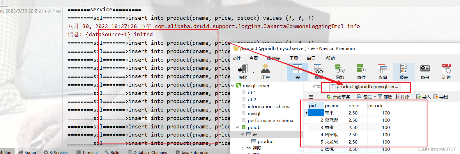
Task: Click the pid column header
Action: [316, 105]
